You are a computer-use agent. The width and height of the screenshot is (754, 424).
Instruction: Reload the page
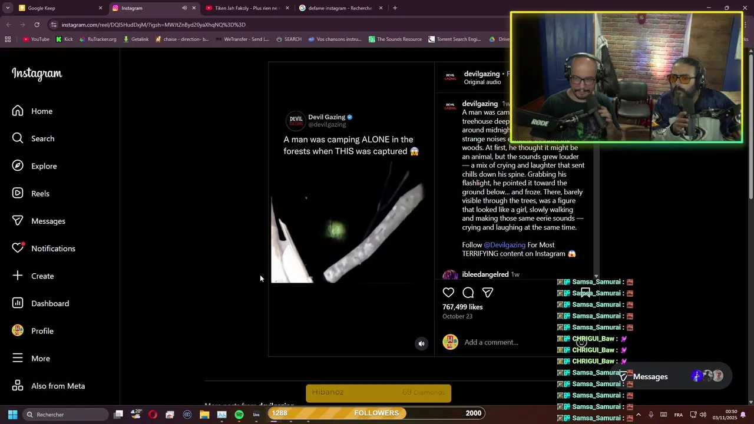point(37,25)
